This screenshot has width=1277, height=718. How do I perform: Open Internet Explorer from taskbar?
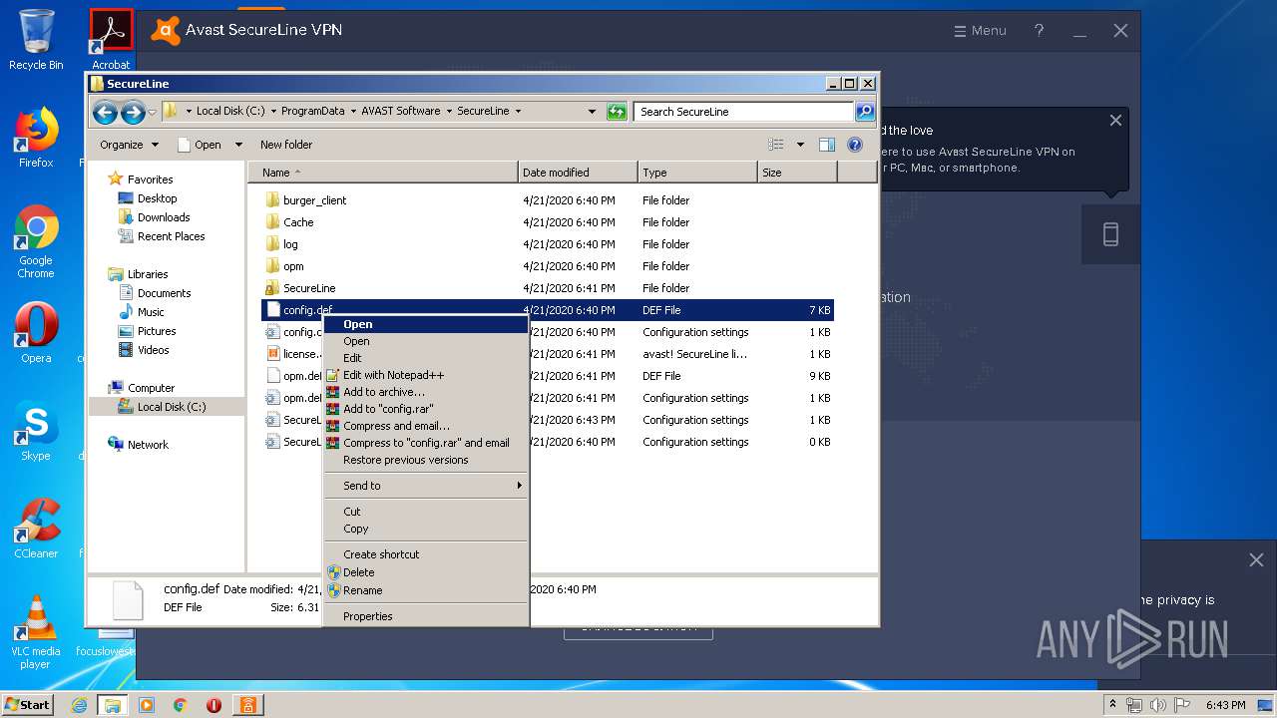pyautogui.click(x=80, y=705)
